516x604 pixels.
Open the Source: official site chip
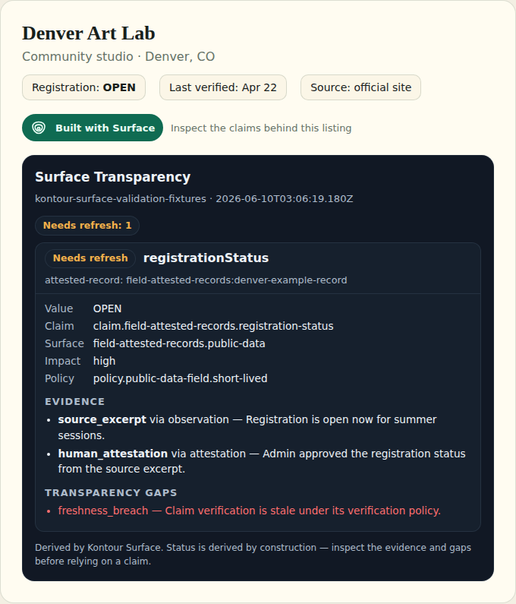360,87
